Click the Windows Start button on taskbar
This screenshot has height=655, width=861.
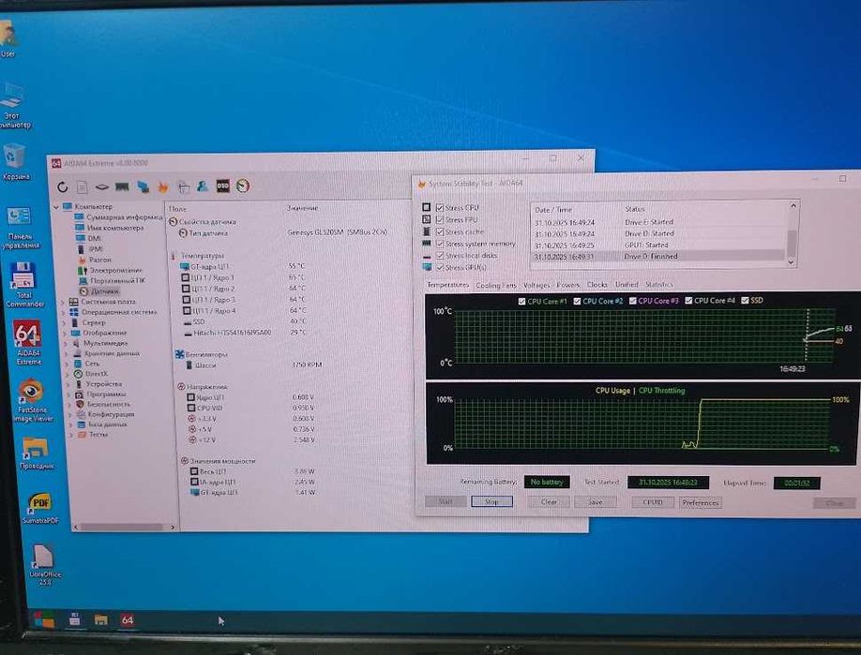pyautogui.click(x=44, y=620)
